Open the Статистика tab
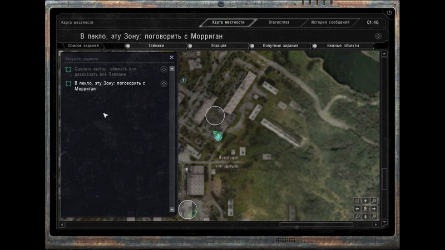Image resolution: width=445 pixels, height=250 pixels. tap(279, 23)
